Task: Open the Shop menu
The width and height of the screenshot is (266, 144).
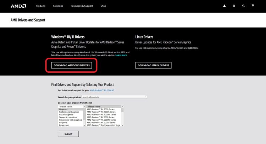Action: (x=103, y=6)
